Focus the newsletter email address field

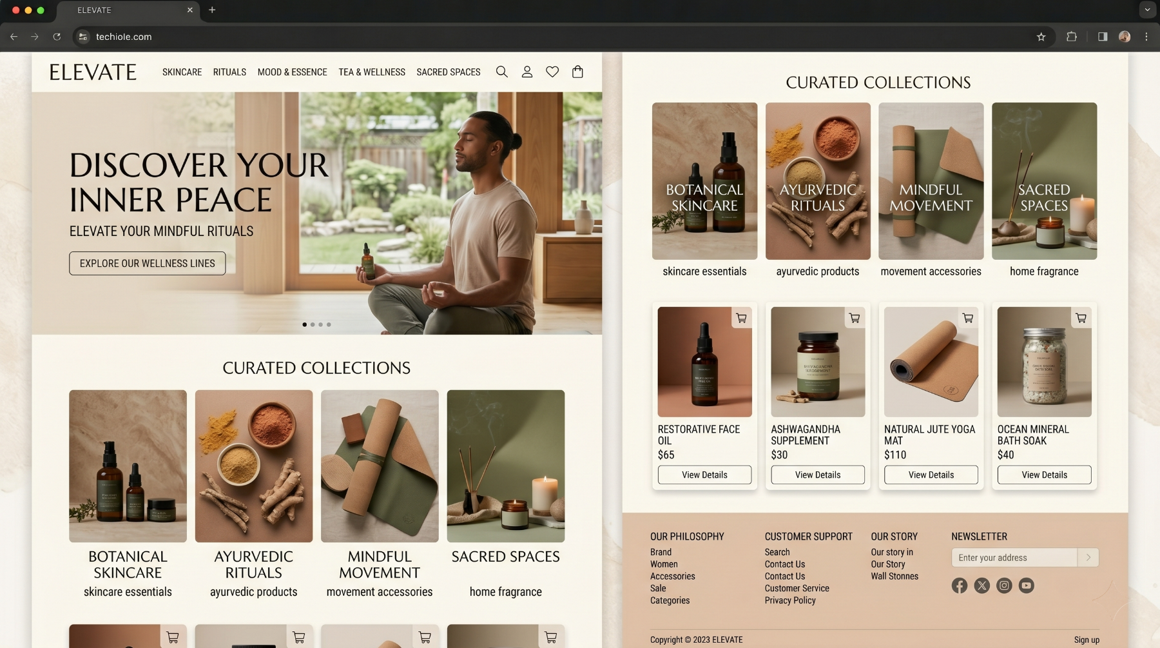tap(1014, 558)
